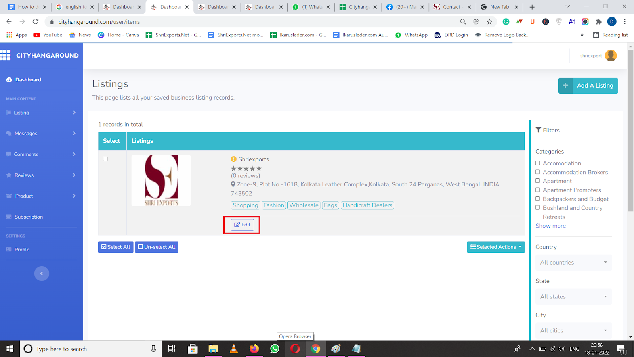634x357 pixels.
Task: Open the CityHangAround grid logo icon
Action: [5, 55]
